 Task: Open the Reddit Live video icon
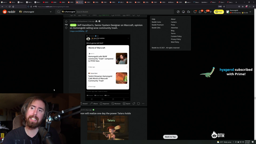pyautogui.click(x=188, y=12)
